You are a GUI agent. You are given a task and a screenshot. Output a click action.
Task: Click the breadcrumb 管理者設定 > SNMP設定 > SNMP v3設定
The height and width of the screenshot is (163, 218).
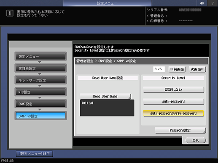[x=106, y=61]
